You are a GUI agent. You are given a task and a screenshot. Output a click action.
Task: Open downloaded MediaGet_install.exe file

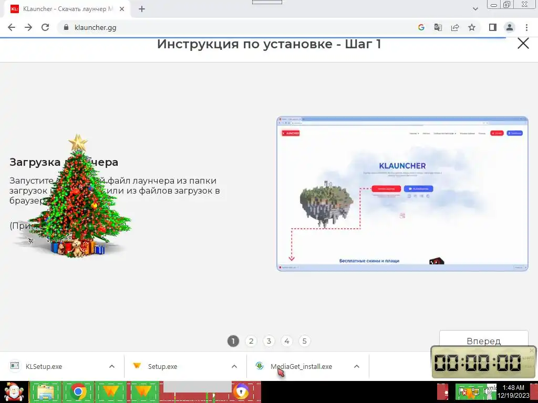tap(301, 366)
